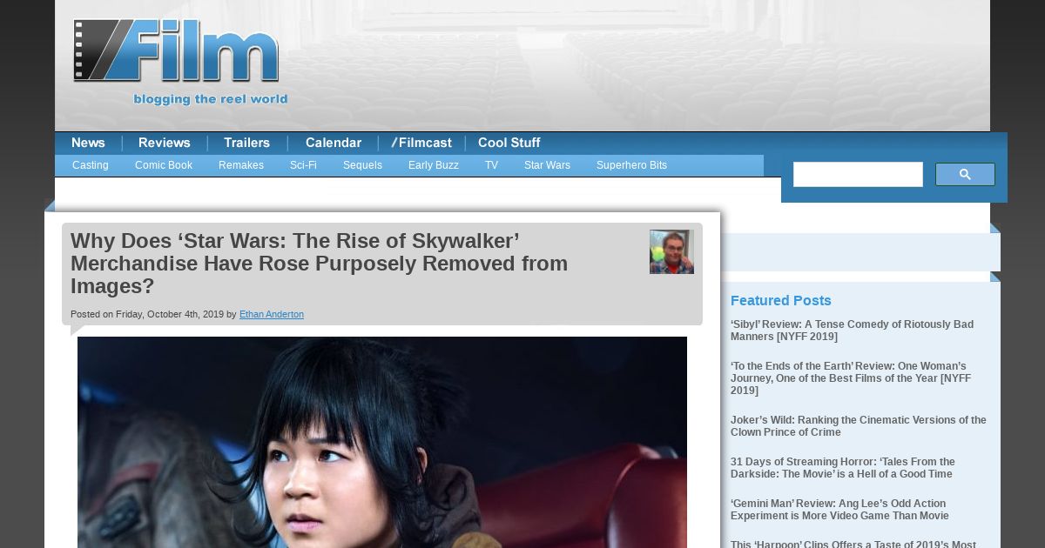This screenshot has width=1045, height=548.
Task: Go to the Trailers section
Action: (246, 143)
